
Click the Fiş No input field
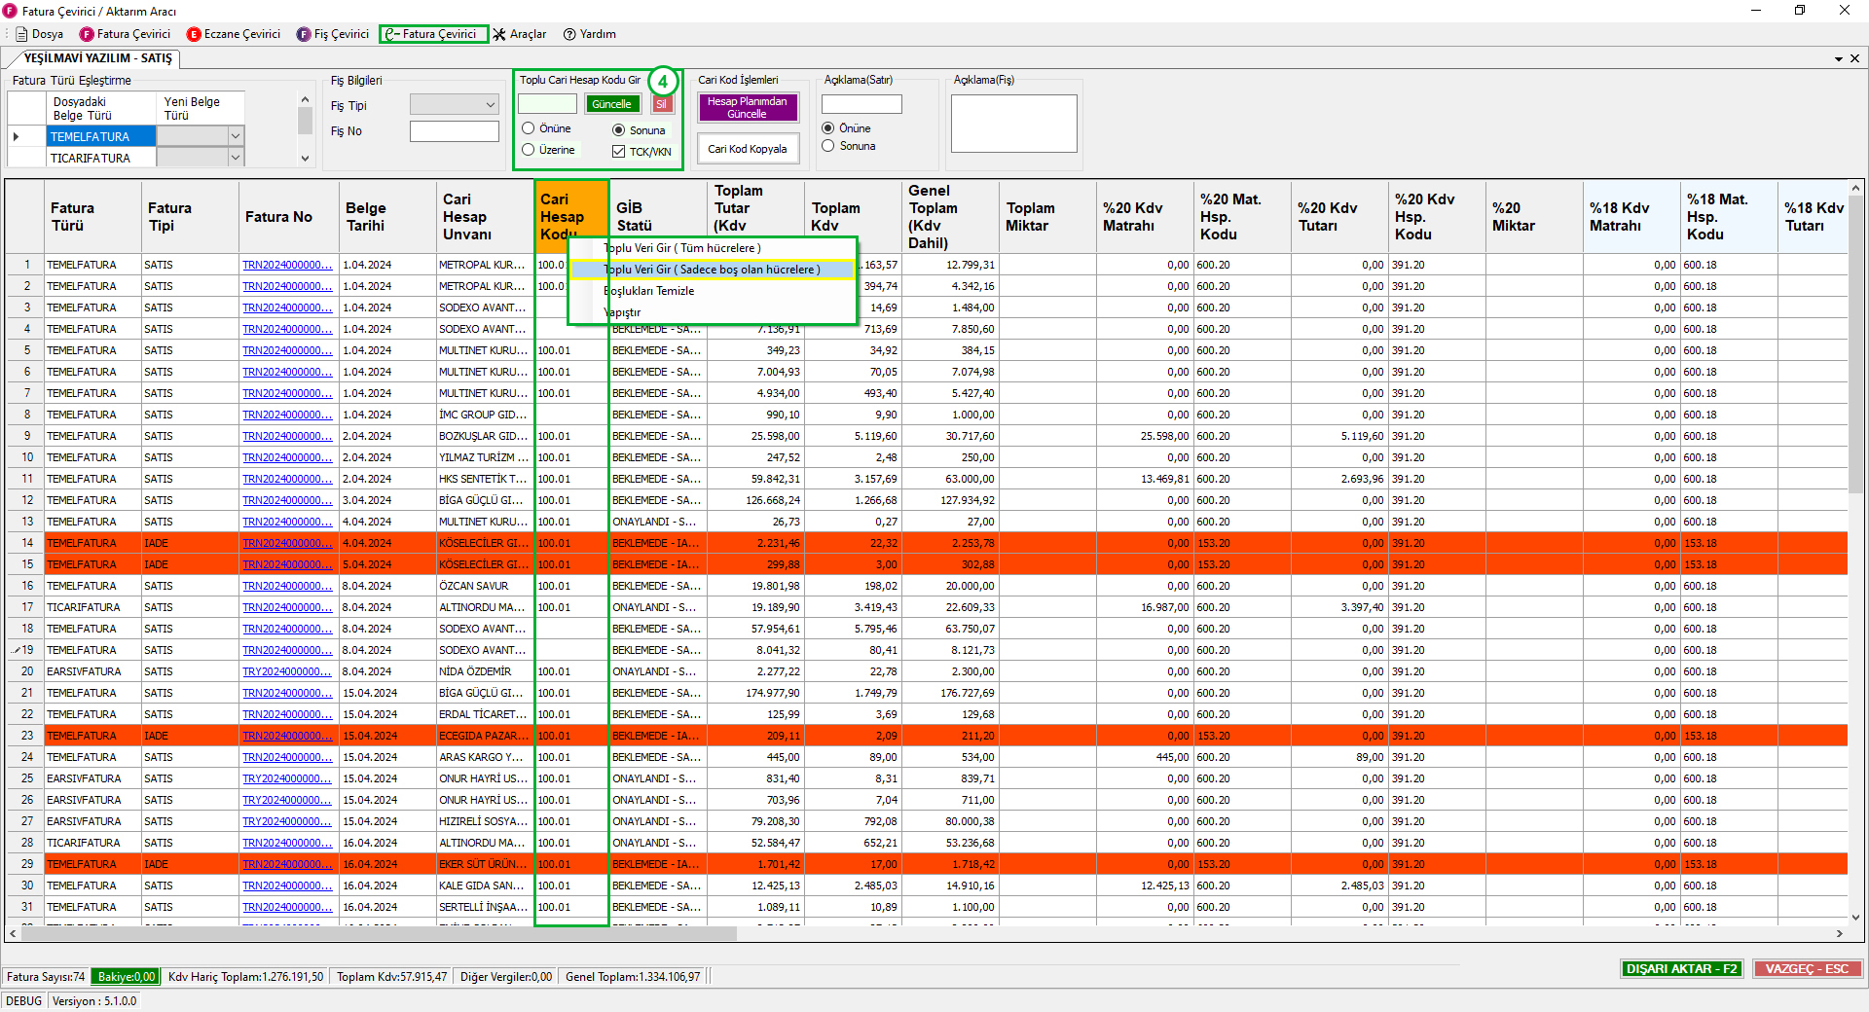click(454, 131)
